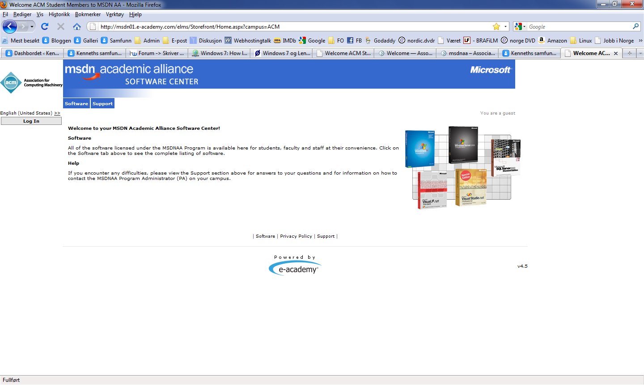Open the Vis menu
The image size is (644, 385).
[x=40, y=14]
